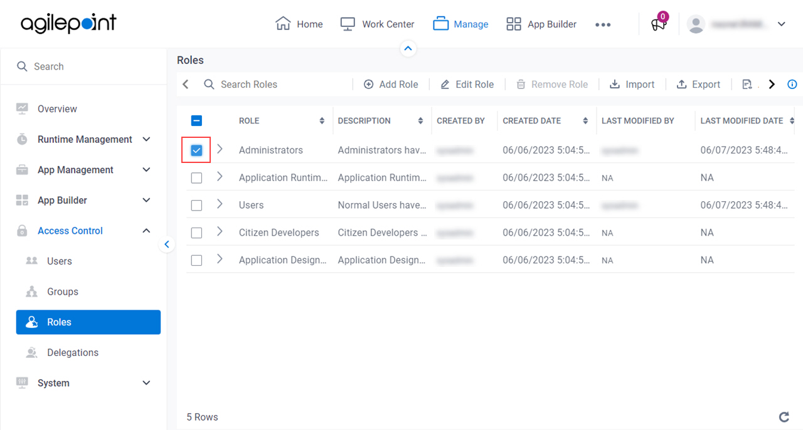Click the partially visible report icon after Export
Image resolution: width=803 pixels, height=430 pixels.
click(747, 84)
